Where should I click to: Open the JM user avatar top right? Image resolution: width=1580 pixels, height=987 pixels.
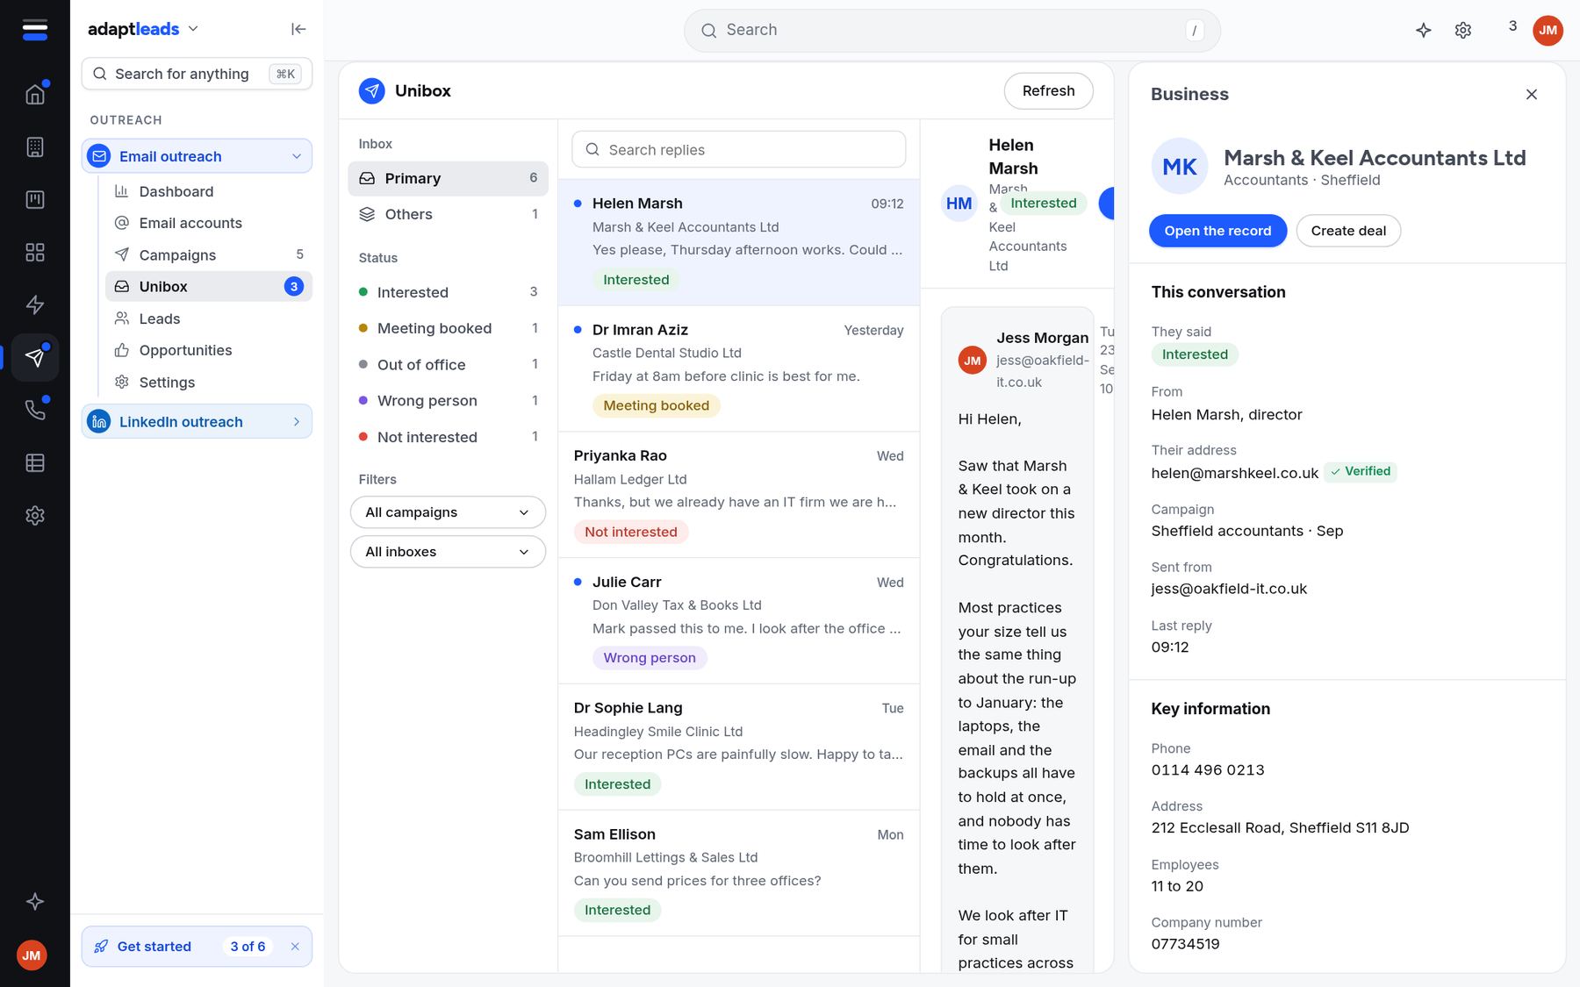pos(1548,30)
